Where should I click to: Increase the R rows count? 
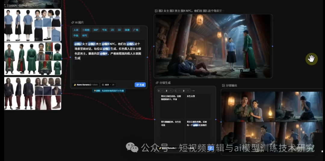171,91
